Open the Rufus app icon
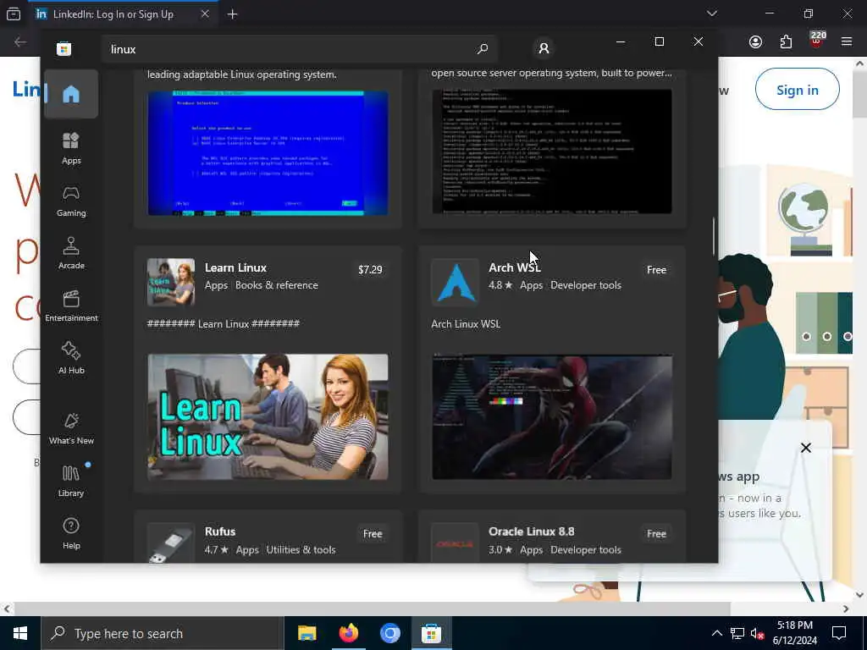Screen dimensions: 867x650 pyautogui.click(x=171, y=543)
